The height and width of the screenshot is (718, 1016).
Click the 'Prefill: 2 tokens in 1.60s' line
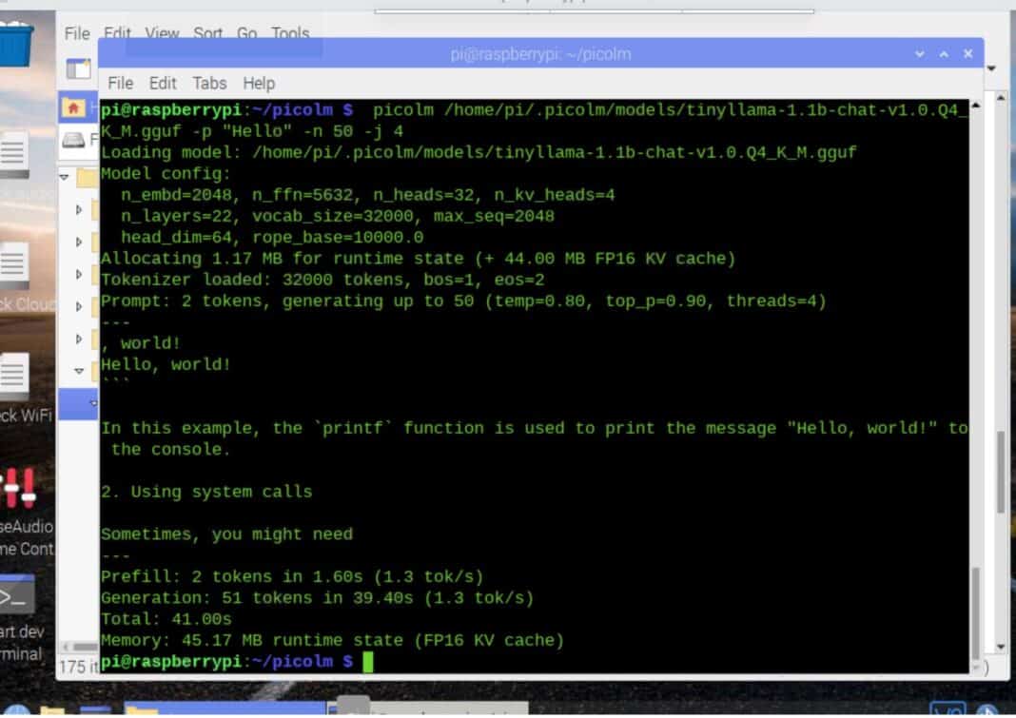pyautogui.click(x=292, y=576)
